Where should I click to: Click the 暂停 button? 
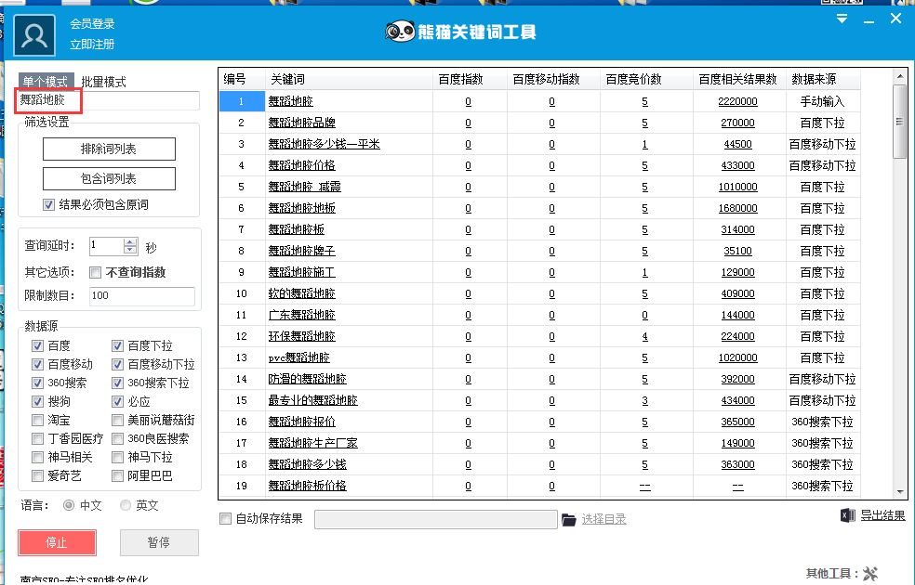coord(159,542)
